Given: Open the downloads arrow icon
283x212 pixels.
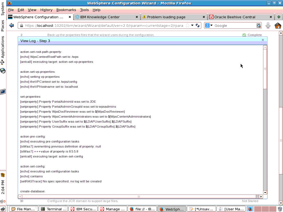Looking at the screenshot, I should [x=268, y=25].
